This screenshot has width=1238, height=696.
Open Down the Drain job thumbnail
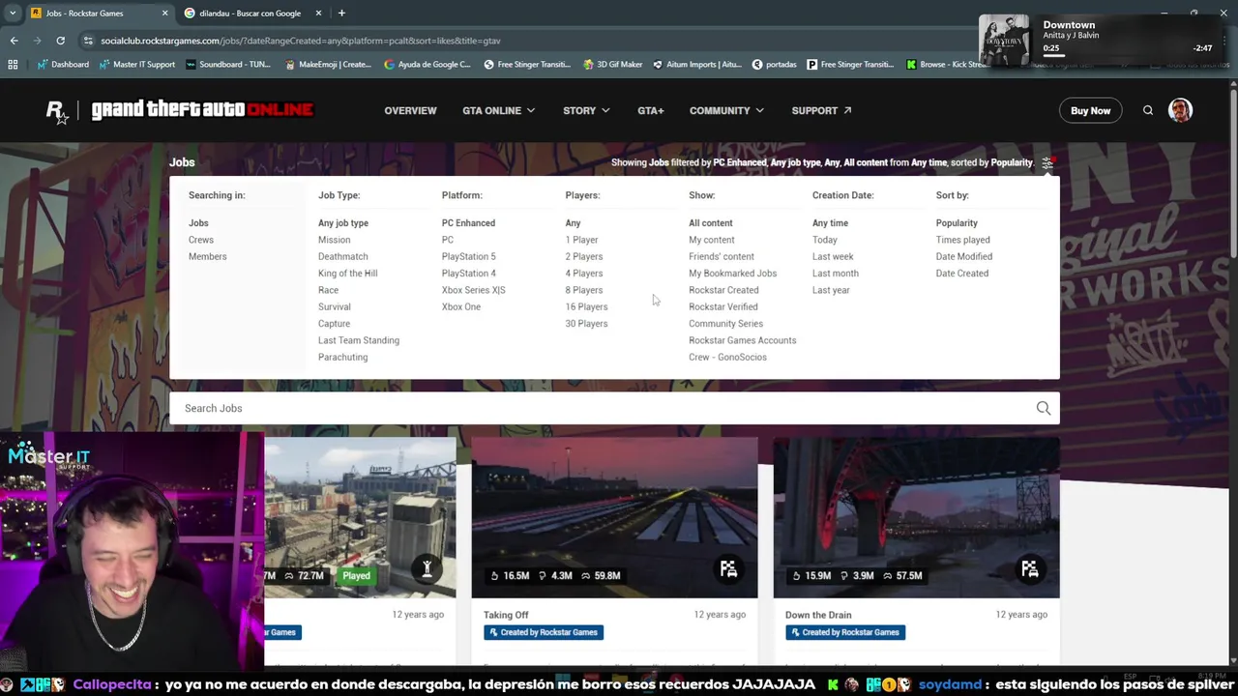point(916,517)
